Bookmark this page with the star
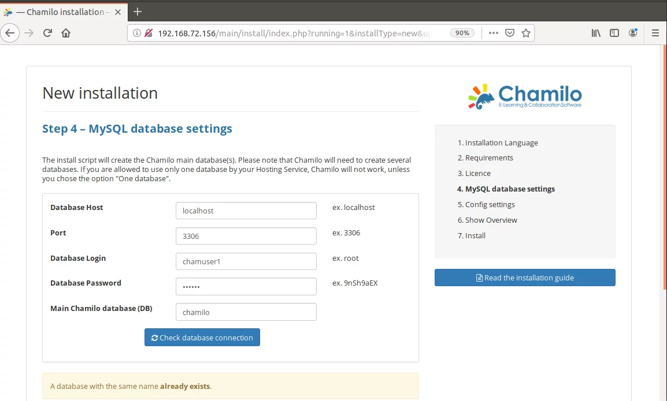This screenshot has height=401, width=667. (x=526, y=33)
